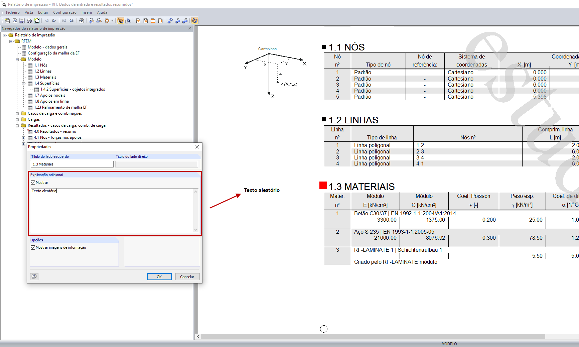Click the blank page toolbar icon
The image size is (579, 347).
[x=160, y=21]
